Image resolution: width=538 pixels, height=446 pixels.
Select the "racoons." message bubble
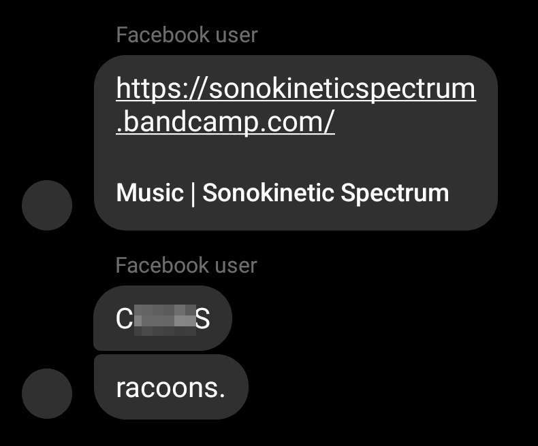[171, 388]
